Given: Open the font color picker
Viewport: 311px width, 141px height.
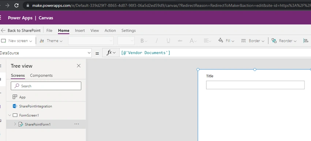Looking at the screenshot, I should (193, 41).
